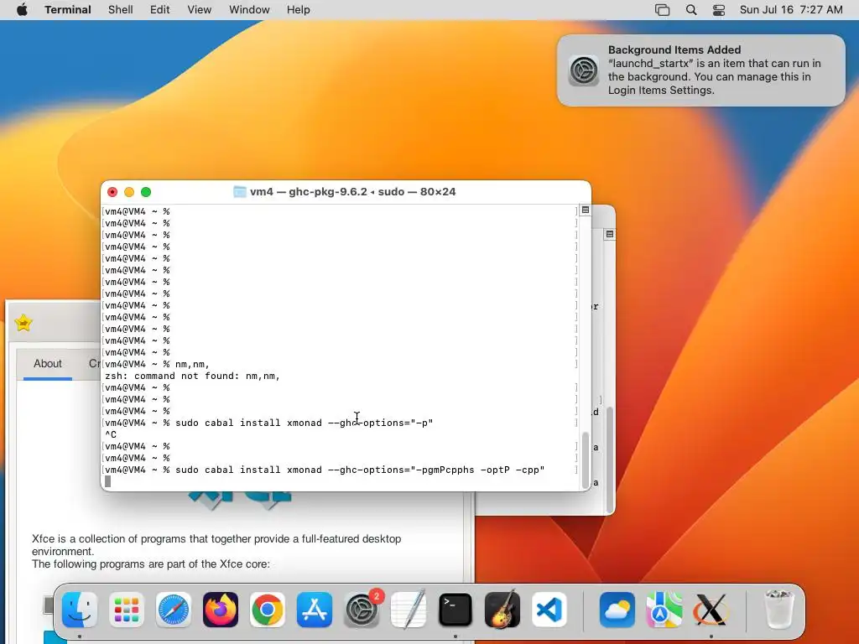Screen dimensions: 859x644
Task: Click the date and time in menu bar
Action: [x=791, y=10]
